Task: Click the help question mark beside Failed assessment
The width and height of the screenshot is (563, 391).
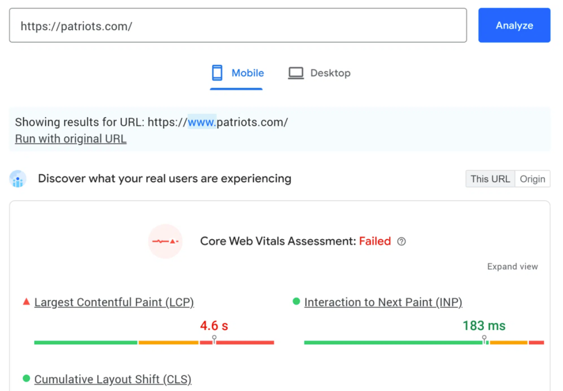Action: (401, 241)
